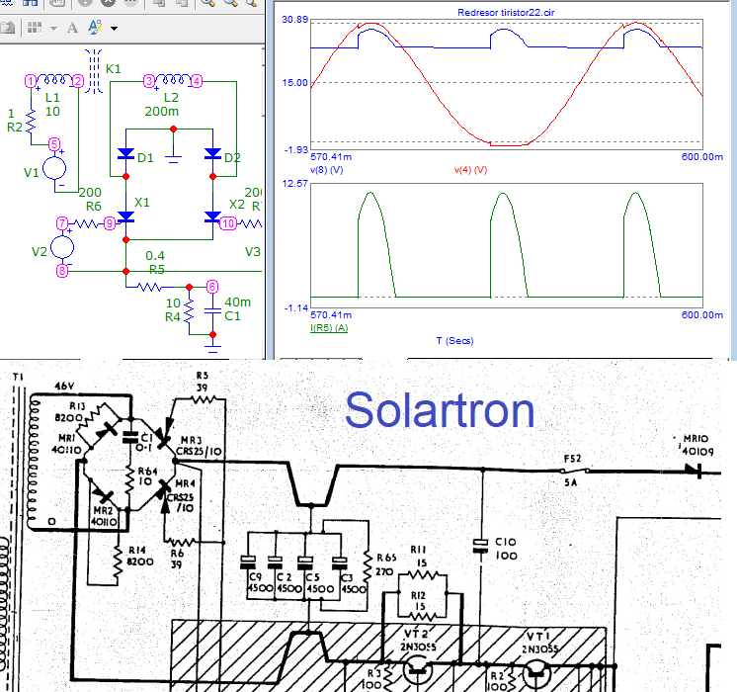Image resolution: width=737 pixels, height=692 pixels.
Task: Click the blue 'Solartron' heading
Action: click(440, 410)
